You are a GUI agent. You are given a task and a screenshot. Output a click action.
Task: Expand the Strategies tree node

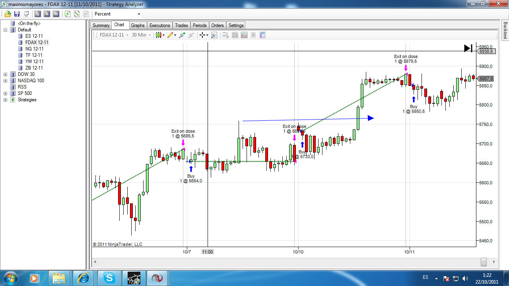coord(6,100)
